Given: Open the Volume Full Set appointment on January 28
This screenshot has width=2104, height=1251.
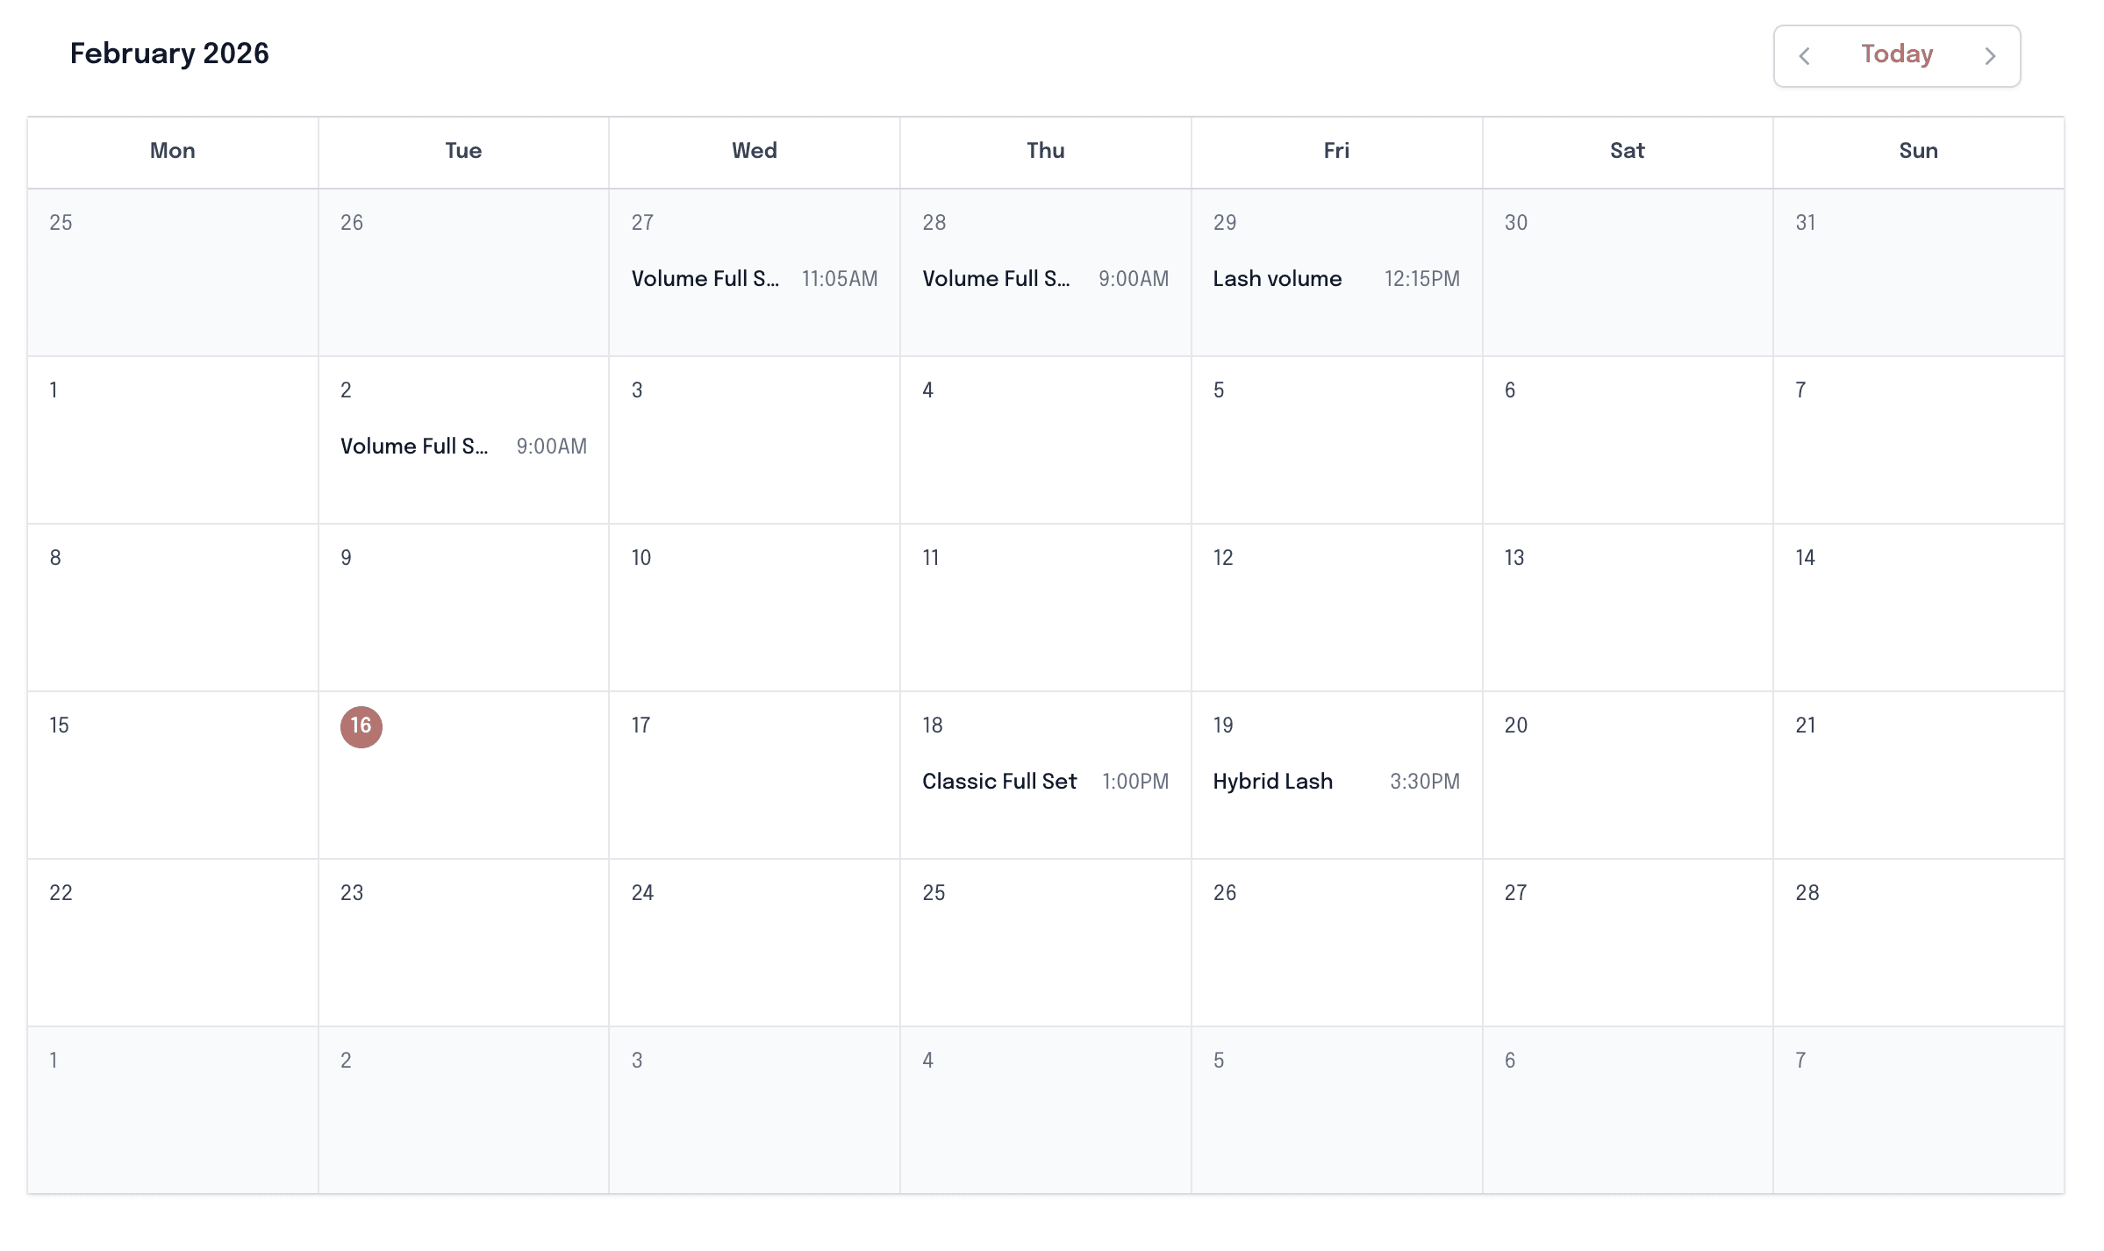Looking at the screenshot, I should [1045, 278].
